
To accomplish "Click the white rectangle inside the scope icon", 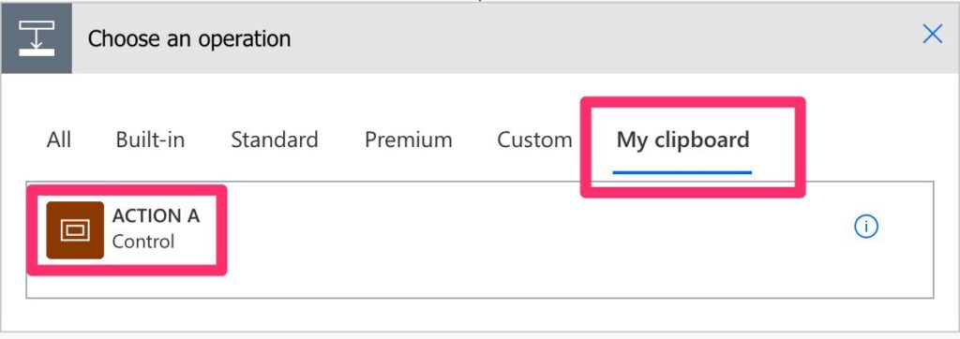I will point(75,230).
